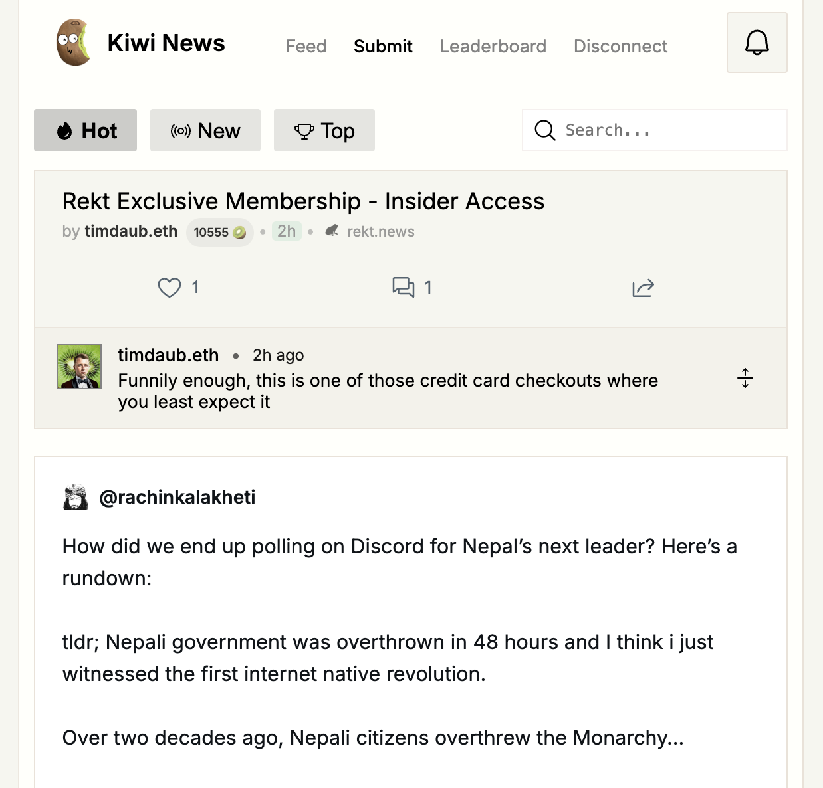Viewport: 823px width, 788px height.
Task: Open the Leaderboard page
Action: [493, 46]
